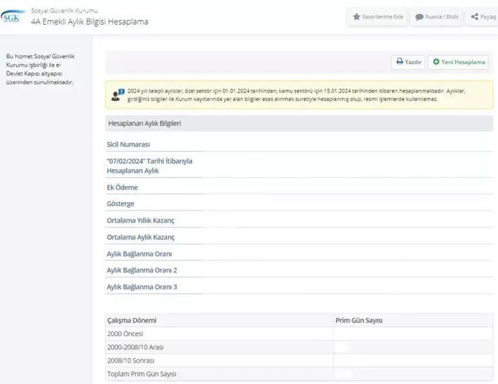Start a Yeni Hesaplama

(458, 62)
